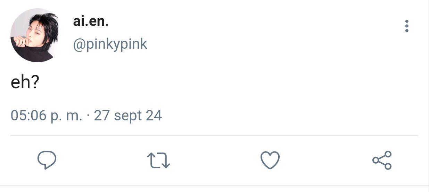Expand the tweet overflow menu dots
This screenshot has height=192, width=429.
[407, 26]
